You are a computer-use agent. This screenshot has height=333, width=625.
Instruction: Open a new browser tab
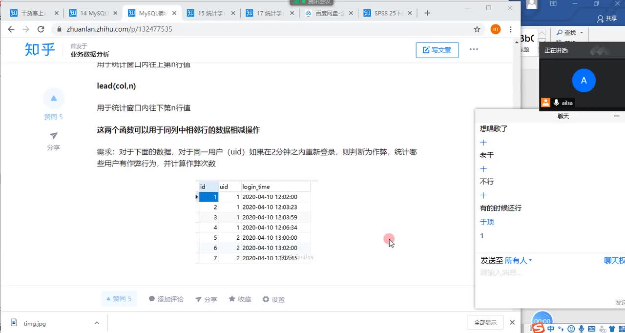[427, 13]
